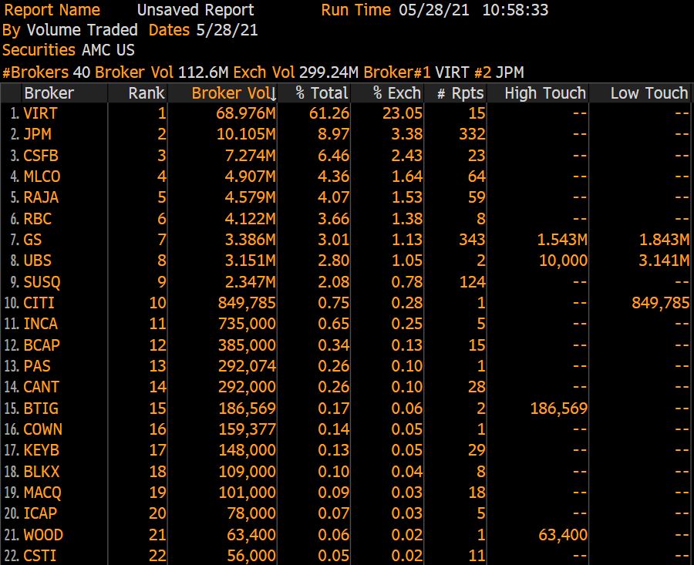The width and height of the screenshot is (694, 565).
Task: Select broker BTIG in row 15
Action: click(41, 408)
